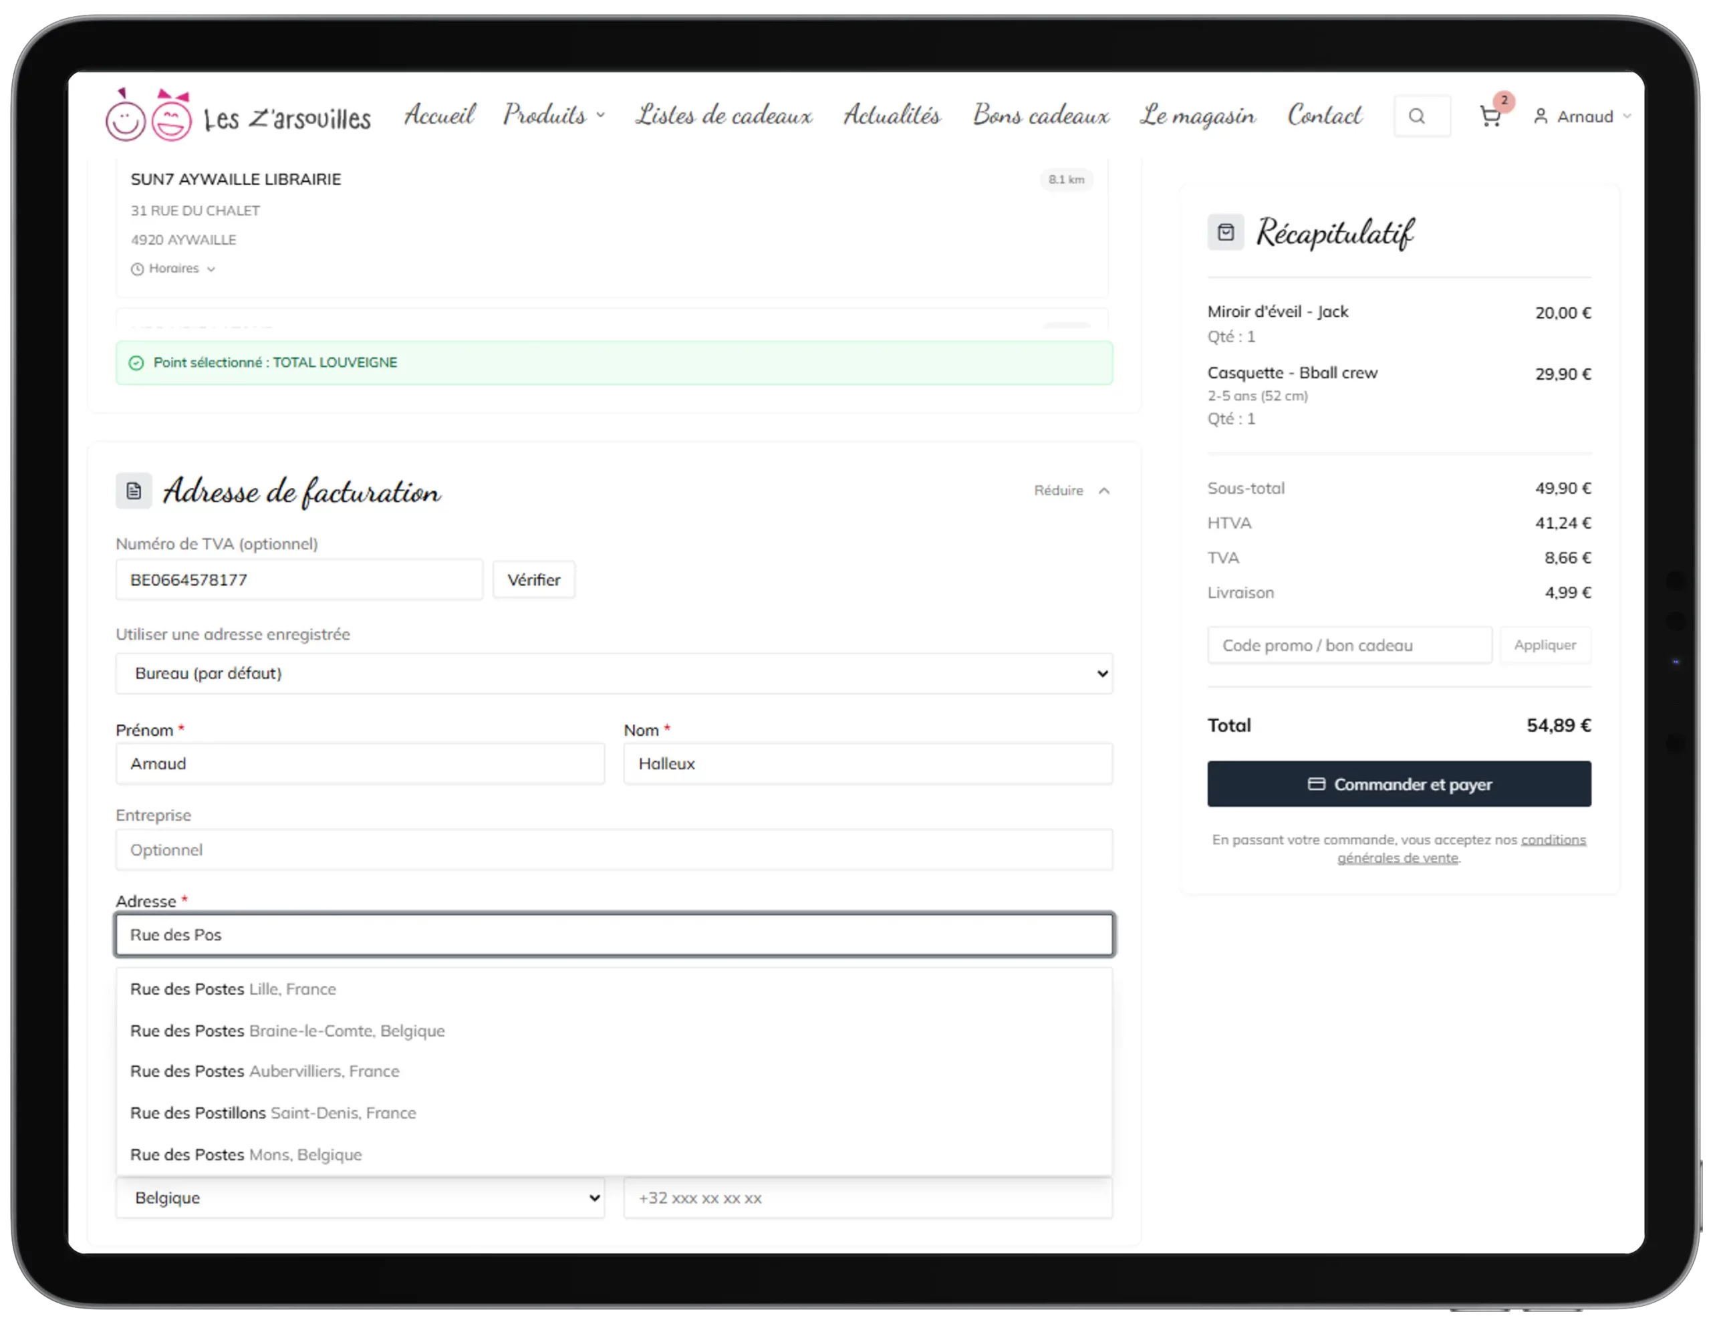Viewport: 1711px width, 1324px height.
Task: Click the Adresse field with Rue des Pos
Action: [x=614, y=934]
